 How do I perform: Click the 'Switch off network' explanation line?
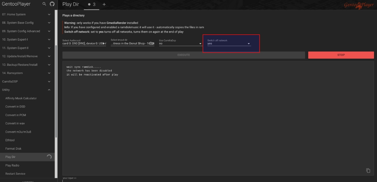124,32
